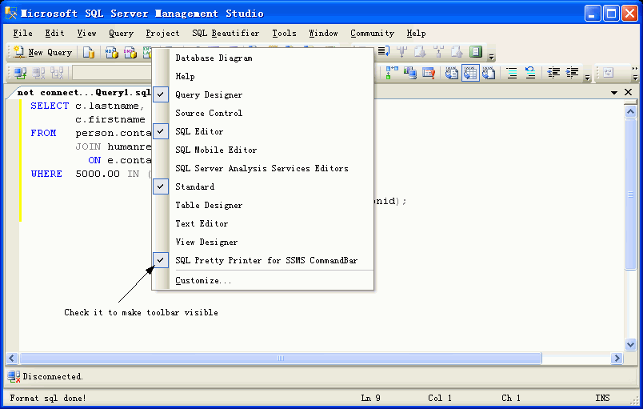Viewport: 643px width, 409px height.
Task: Click the greyed document-with-up-arrow icon
Action: tap(457, 52)
